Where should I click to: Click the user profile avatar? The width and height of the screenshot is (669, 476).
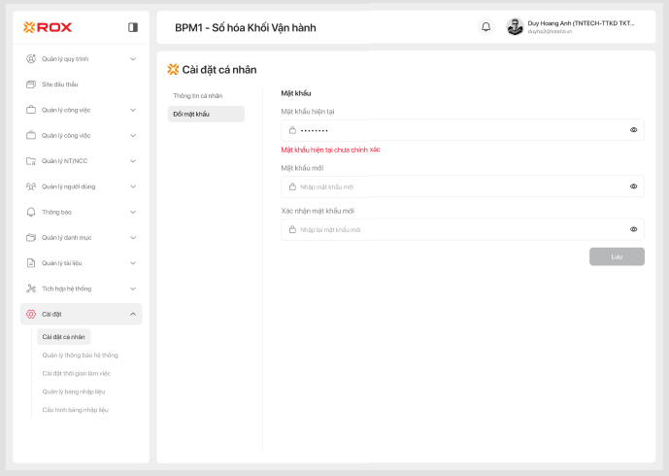coord(516,27)
